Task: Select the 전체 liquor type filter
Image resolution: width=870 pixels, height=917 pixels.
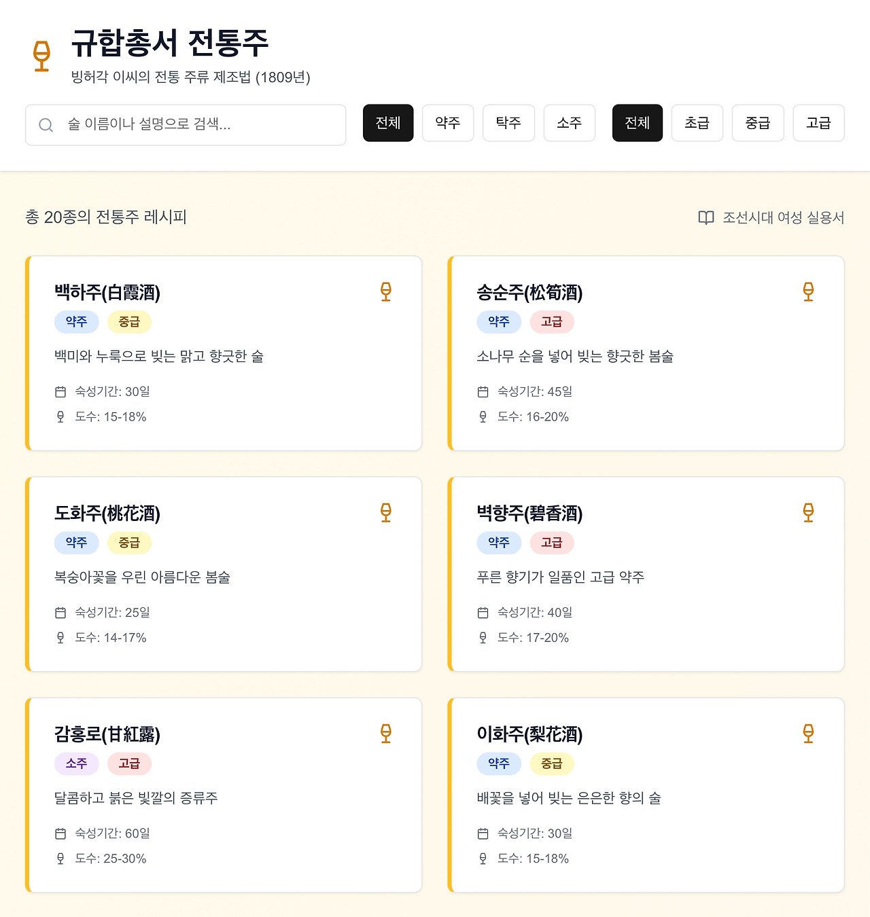Action: coord(388,123)
